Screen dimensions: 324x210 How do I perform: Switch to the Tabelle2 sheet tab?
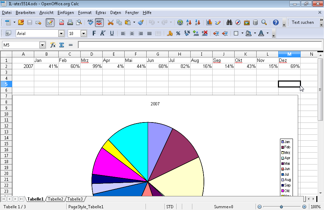coord(56,199)
